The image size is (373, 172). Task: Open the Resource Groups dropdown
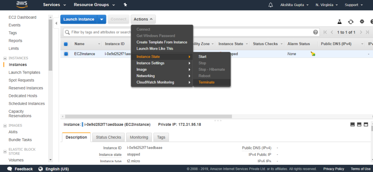point(94,5)
